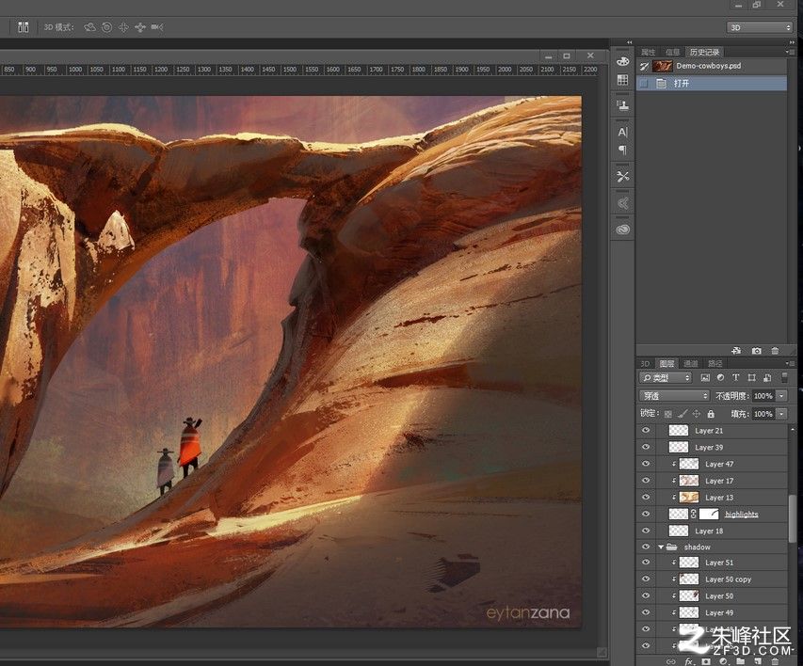Image resolution: width=803 pixels, height=666 pixels.
Task: Hide Layer 21 visibility
Action: [x=646, y=431]
